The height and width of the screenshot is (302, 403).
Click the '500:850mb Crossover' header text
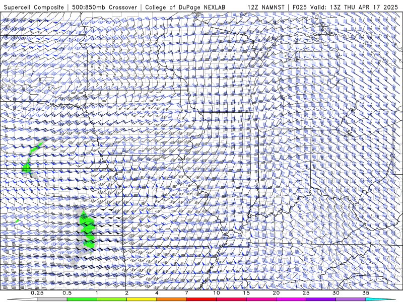pos(104,7)
